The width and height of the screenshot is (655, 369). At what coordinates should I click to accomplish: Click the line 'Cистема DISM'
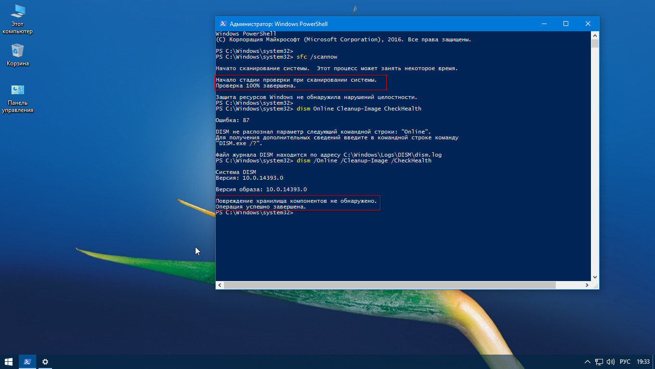pyautogui.click(x=236, y=172)
